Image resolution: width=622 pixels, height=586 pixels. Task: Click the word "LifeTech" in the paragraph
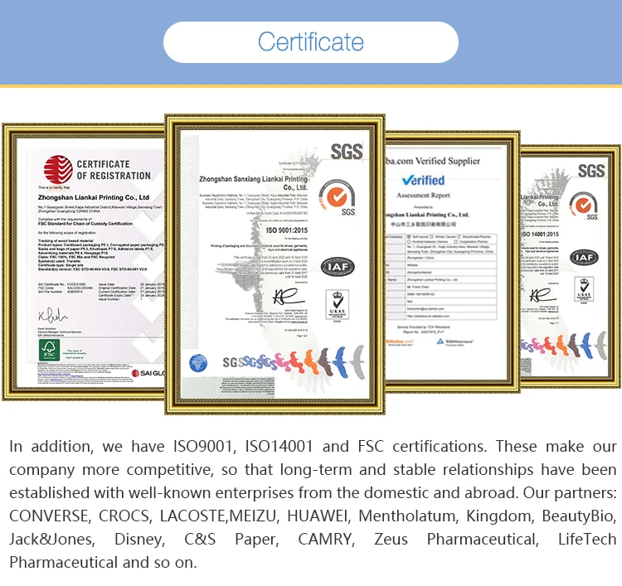[x=587, y=540]
